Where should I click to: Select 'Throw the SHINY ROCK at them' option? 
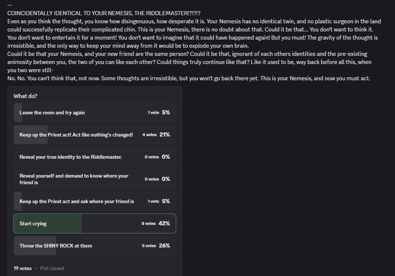[x=95, y=246]
